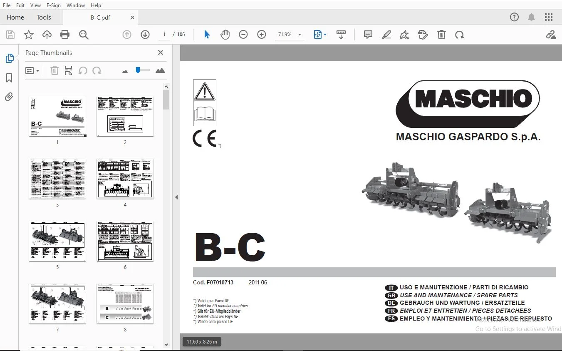Viewport: 562px width, 351px height.
Task: Reduce thumbnail size small mountain icon
Action: 125,71
